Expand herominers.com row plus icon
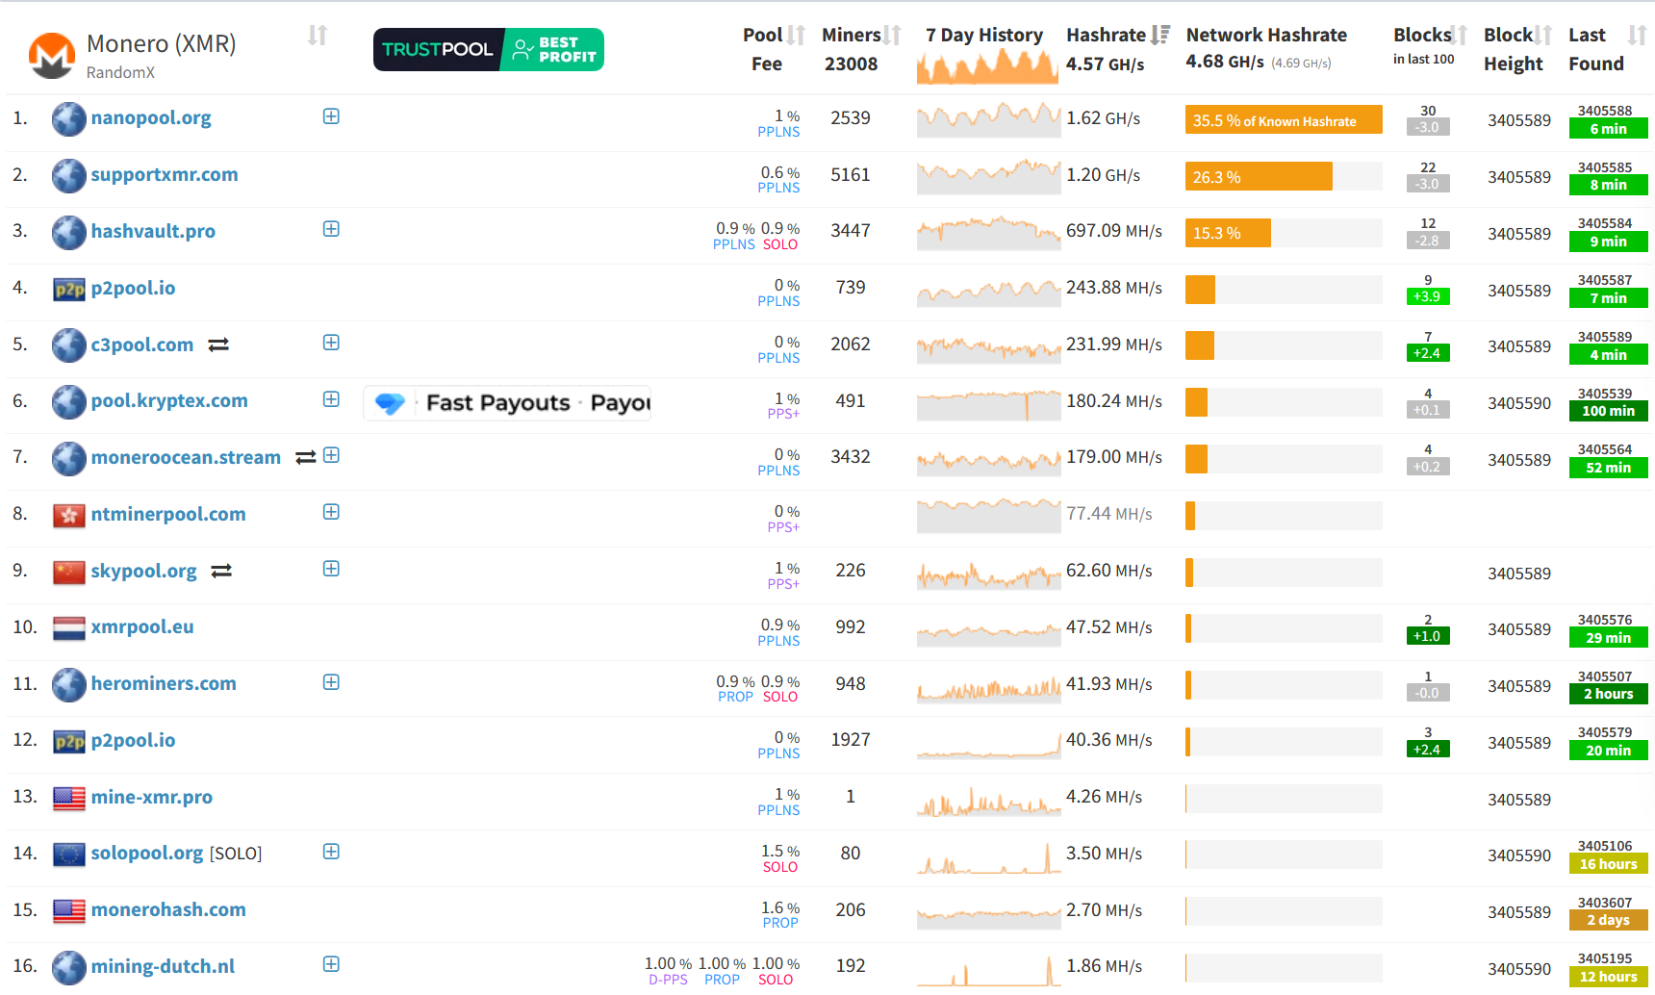This screenshot has height=995, width=1655. coord(331,682)
